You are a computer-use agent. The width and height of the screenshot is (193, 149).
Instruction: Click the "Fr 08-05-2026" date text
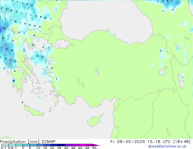pyautogui.click(x=128, y=142)
